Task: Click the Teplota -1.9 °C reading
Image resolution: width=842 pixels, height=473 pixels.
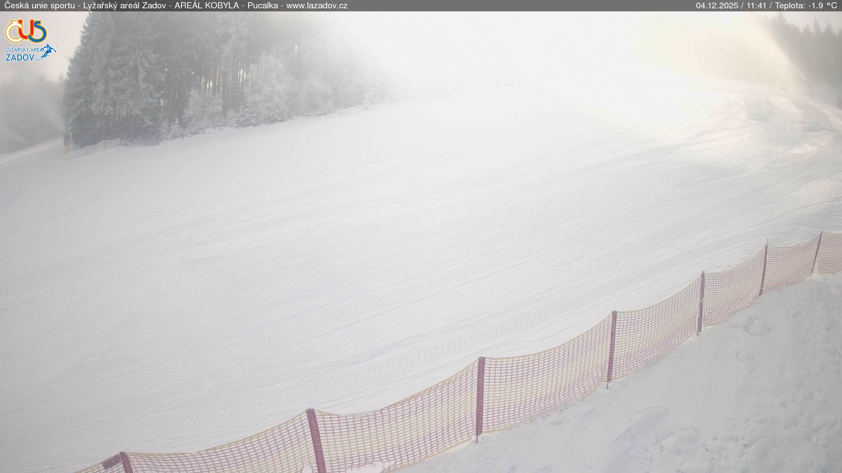Action: click(806, 6)
